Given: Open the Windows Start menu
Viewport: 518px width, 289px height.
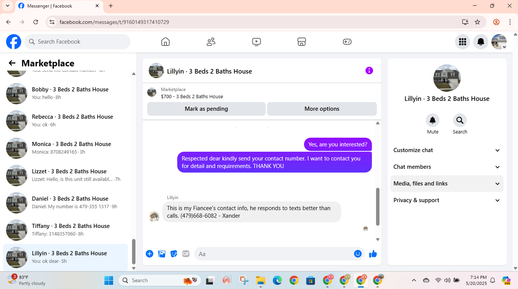Looking at the screenshot, I should point(109,280).
